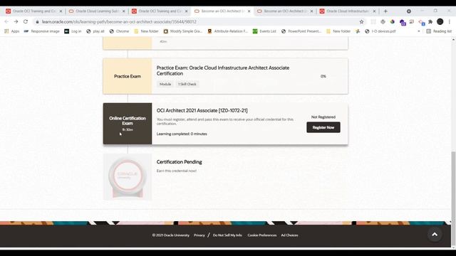
Task: Open the Apps bookmarks shortcut
Action: point(11,31)
